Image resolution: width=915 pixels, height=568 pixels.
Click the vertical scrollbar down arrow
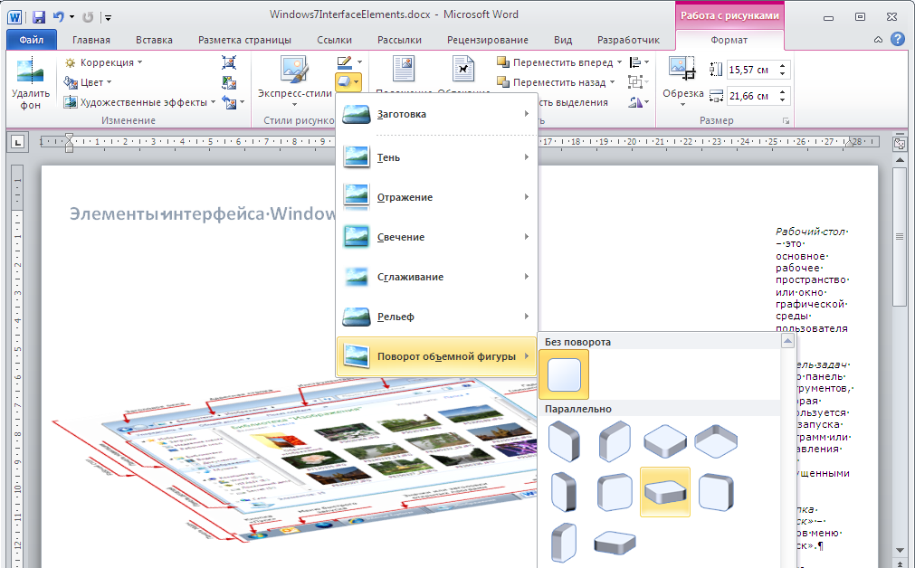900,551
